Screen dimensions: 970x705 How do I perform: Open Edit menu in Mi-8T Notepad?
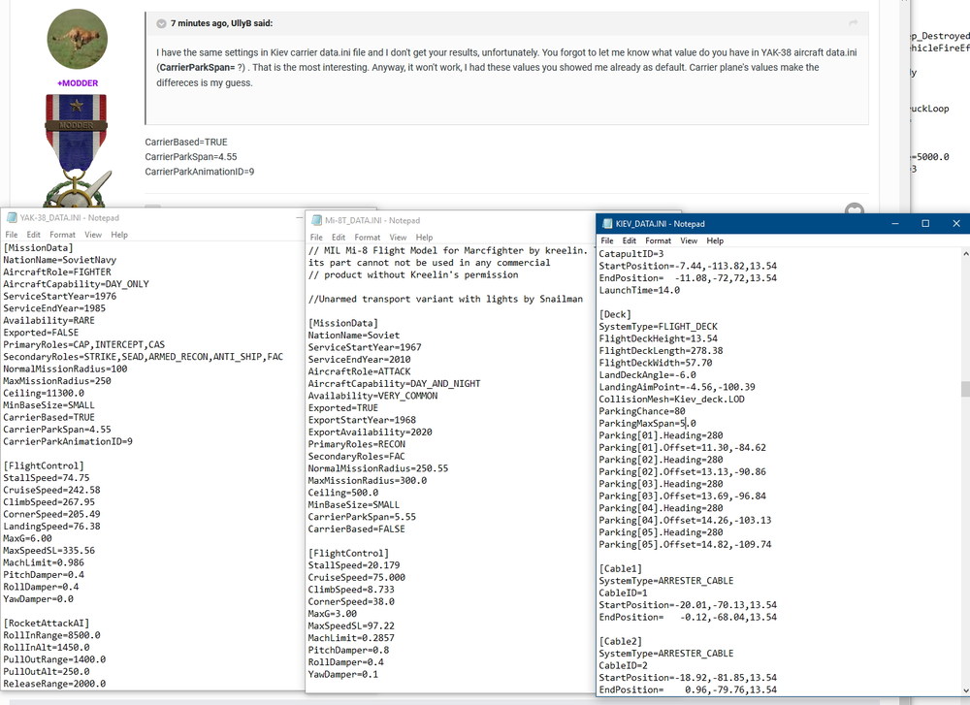pos(339,238)
